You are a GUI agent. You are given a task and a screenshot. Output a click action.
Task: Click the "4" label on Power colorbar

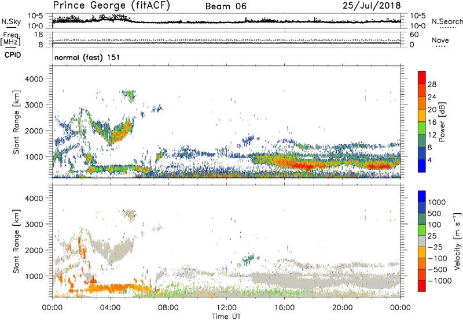pos(429,160)
